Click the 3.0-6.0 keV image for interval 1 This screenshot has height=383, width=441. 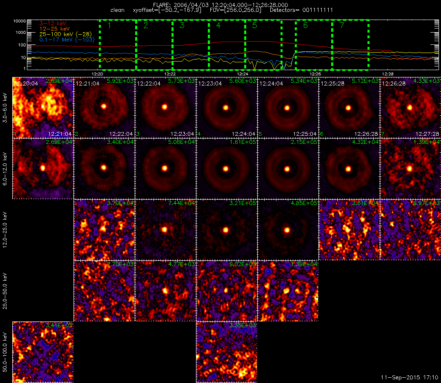(43, 108)
